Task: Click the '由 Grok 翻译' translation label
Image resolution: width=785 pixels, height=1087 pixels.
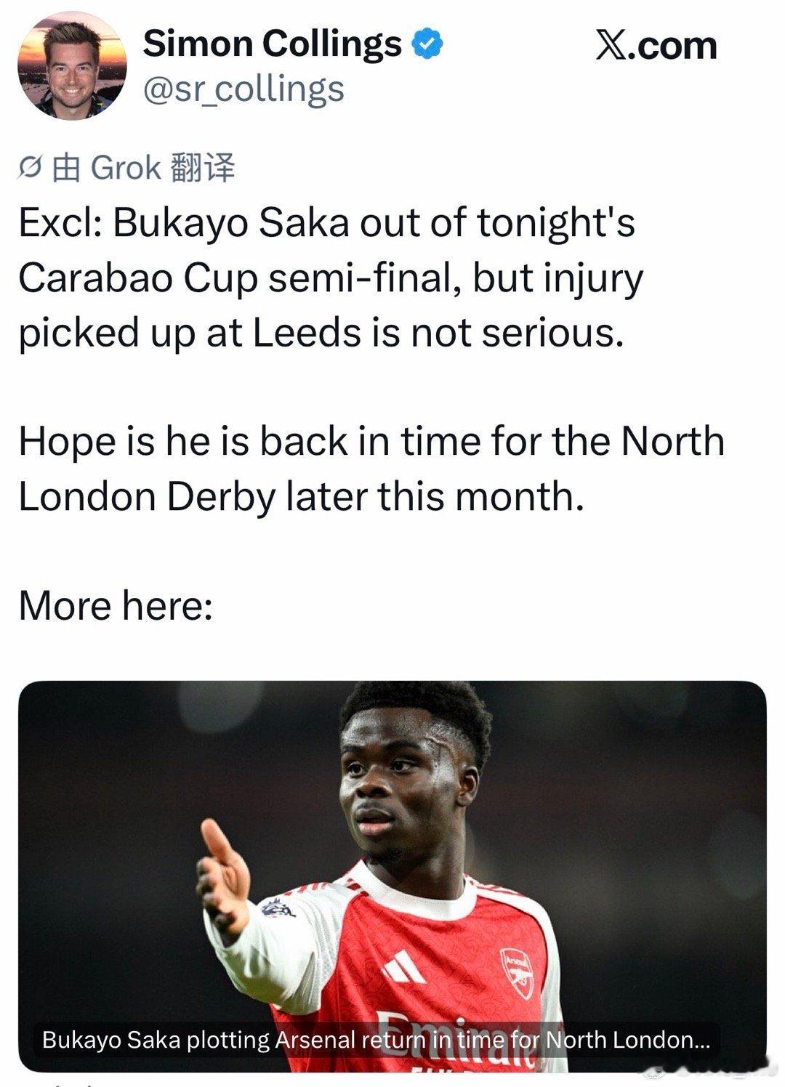Action: tap(144, 169)
